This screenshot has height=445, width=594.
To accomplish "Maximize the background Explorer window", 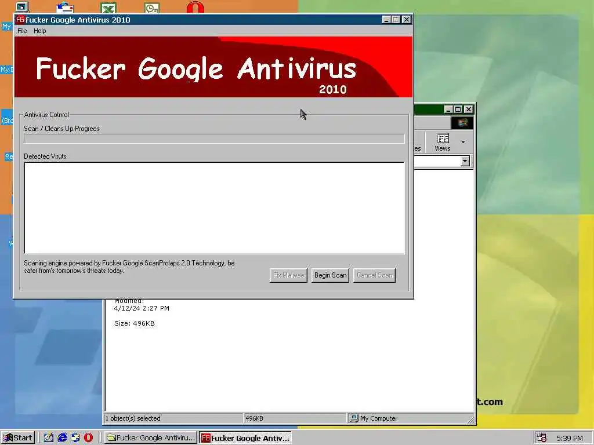I will point(458,110).
